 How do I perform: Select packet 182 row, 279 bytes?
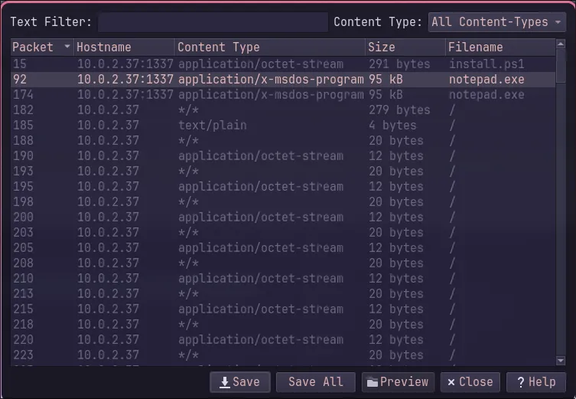pos(283,110)
